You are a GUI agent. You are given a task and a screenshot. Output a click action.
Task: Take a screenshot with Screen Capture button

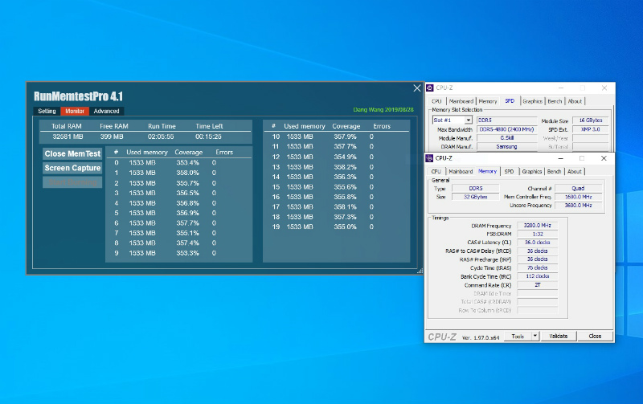tap(72, 168)
